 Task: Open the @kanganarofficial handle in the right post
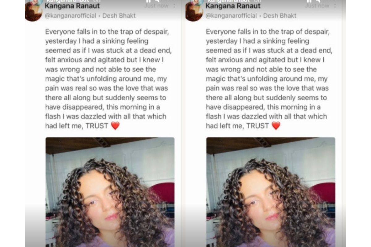(x=231, y=16)
